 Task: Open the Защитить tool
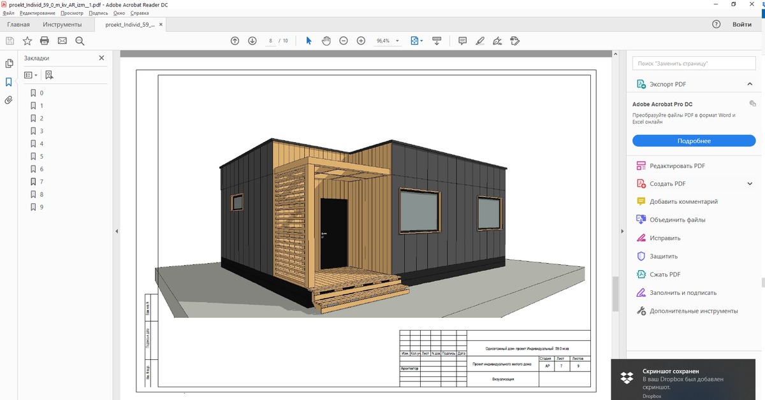tap(657, 256)
